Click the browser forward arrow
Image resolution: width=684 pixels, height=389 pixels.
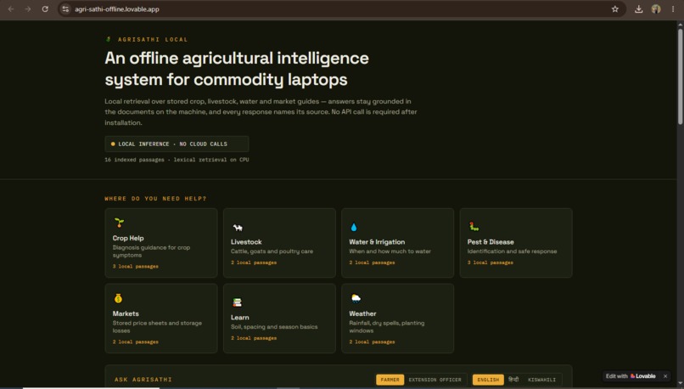click(27, 8)
